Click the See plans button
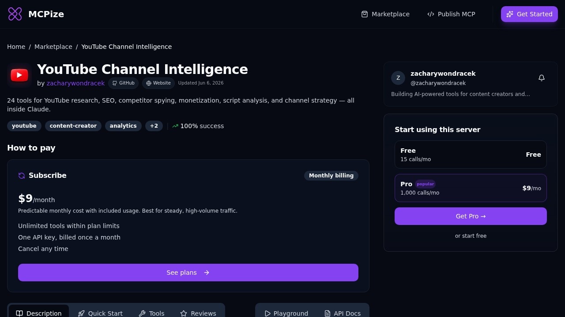The height and width of the screenshot is (317, 565). pos(188,273)
